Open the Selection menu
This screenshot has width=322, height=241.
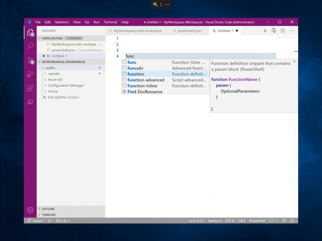pyautogui.click(x=62, y=22)
